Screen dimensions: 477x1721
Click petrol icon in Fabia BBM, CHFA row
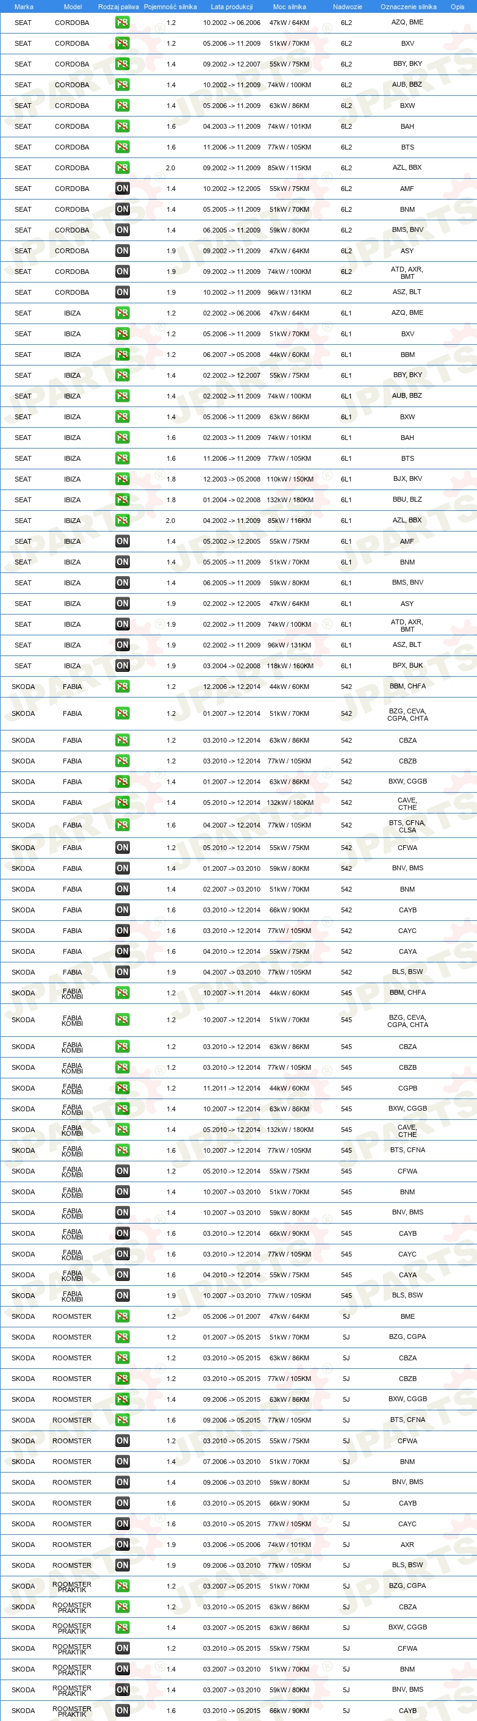(122, 686)
